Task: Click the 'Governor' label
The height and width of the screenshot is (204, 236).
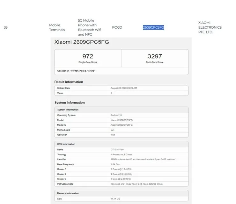Action: click(x=62, y=135)
